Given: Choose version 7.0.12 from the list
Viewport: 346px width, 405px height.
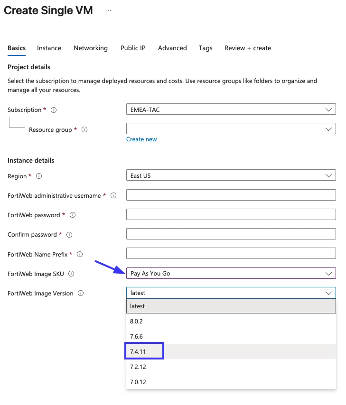Looking at the screenshot, I should 231,382.
